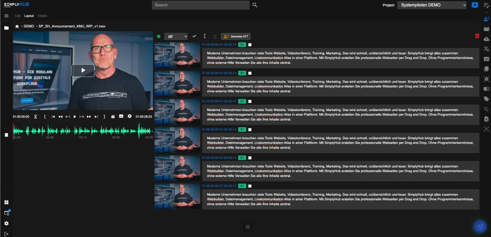Tick the checkbox of the third transcript segment

click(250, 101)
